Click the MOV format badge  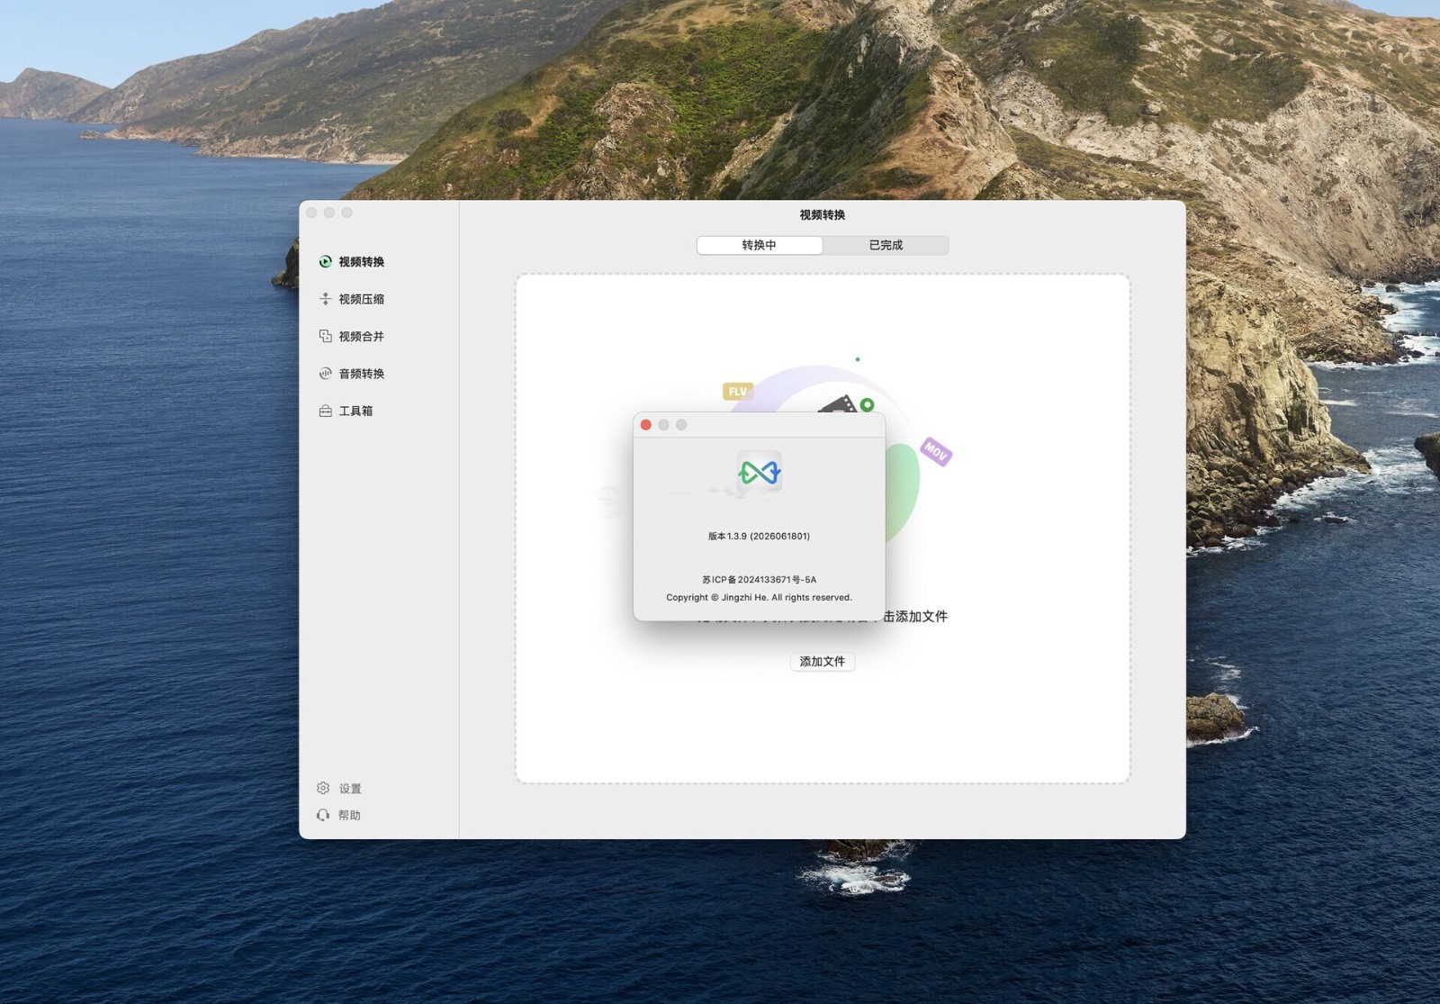click(936, 451)
